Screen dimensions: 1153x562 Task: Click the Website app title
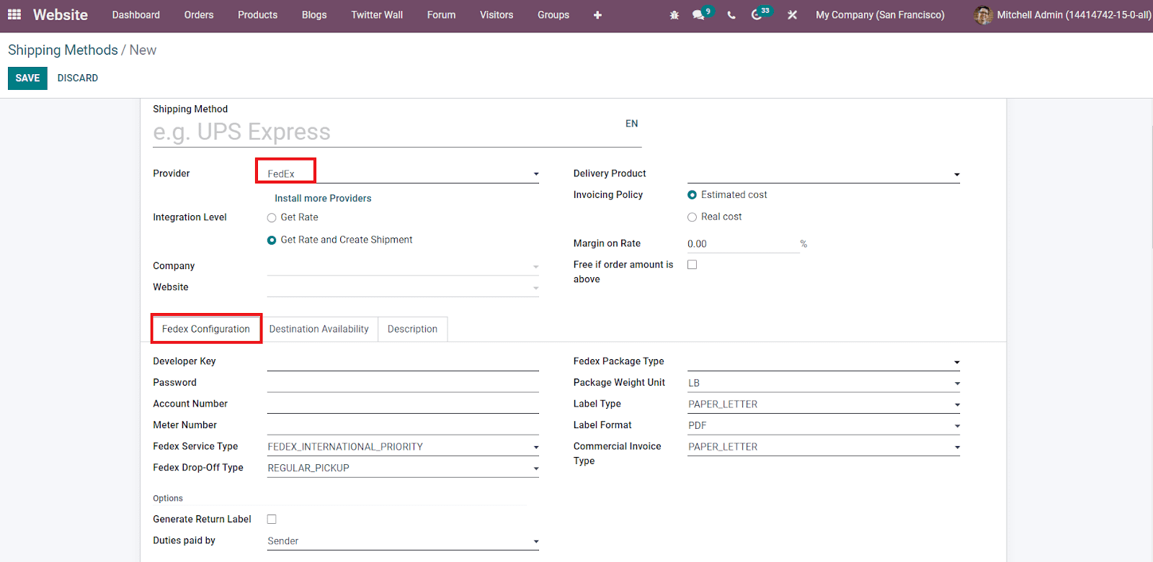[61, 15]
